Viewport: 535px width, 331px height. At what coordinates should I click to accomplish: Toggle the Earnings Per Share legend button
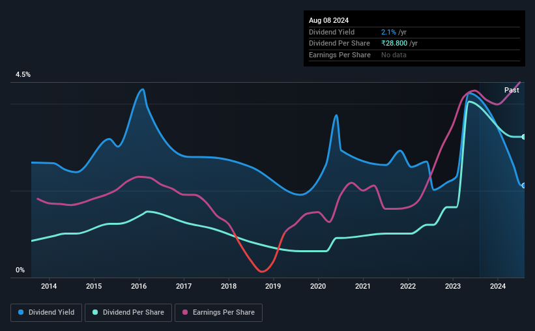click(218, 313)
